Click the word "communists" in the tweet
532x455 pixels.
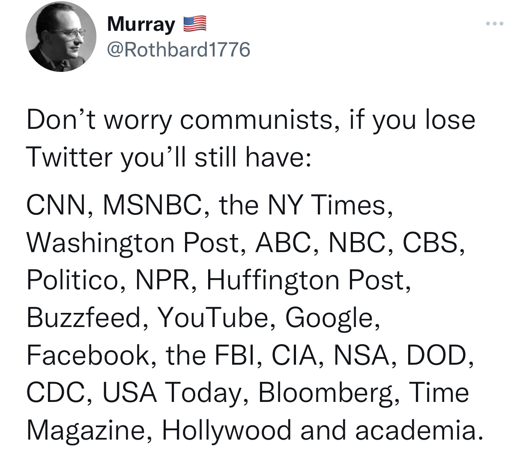tap(256, 119)
